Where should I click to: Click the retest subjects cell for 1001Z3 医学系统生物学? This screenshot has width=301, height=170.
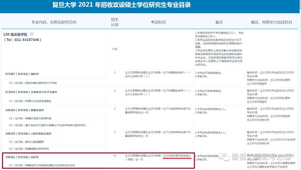pos(271,138)
